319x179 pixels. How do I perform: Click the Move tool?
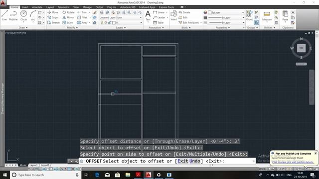pyautogui.click(x=53, y=12)
